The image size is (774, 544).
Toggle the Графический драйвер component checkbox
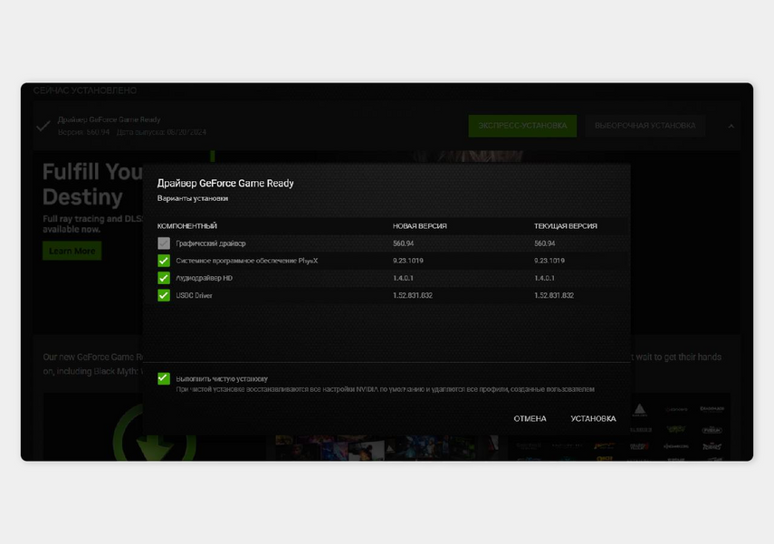tap(163, 243)
